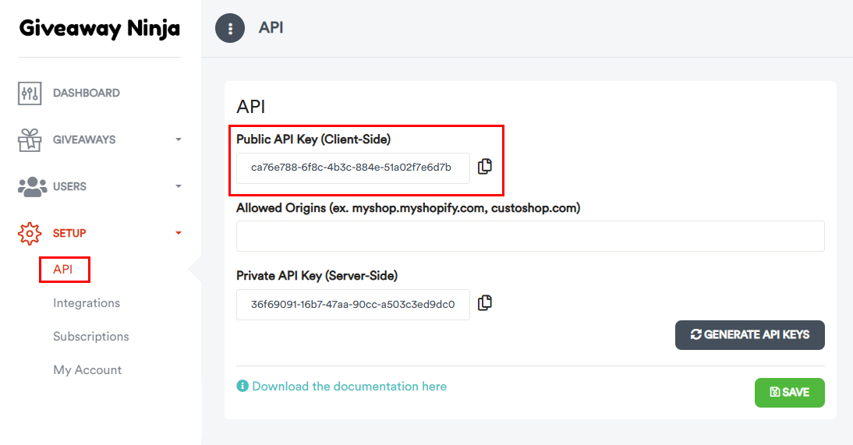Open My Account settings
The width and height of the screenshot is (853, 445).
[x=87, y=370]
